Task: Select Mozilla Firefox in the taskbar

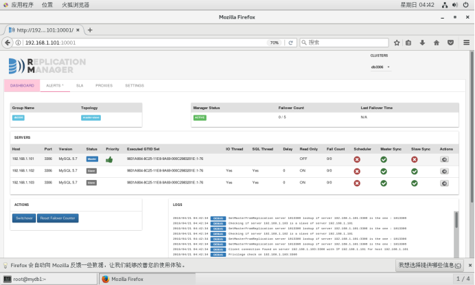Action: click(147, 279)
